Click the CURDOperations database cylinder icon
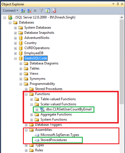The width and height of the screenshot is (125, 153). 21,48
